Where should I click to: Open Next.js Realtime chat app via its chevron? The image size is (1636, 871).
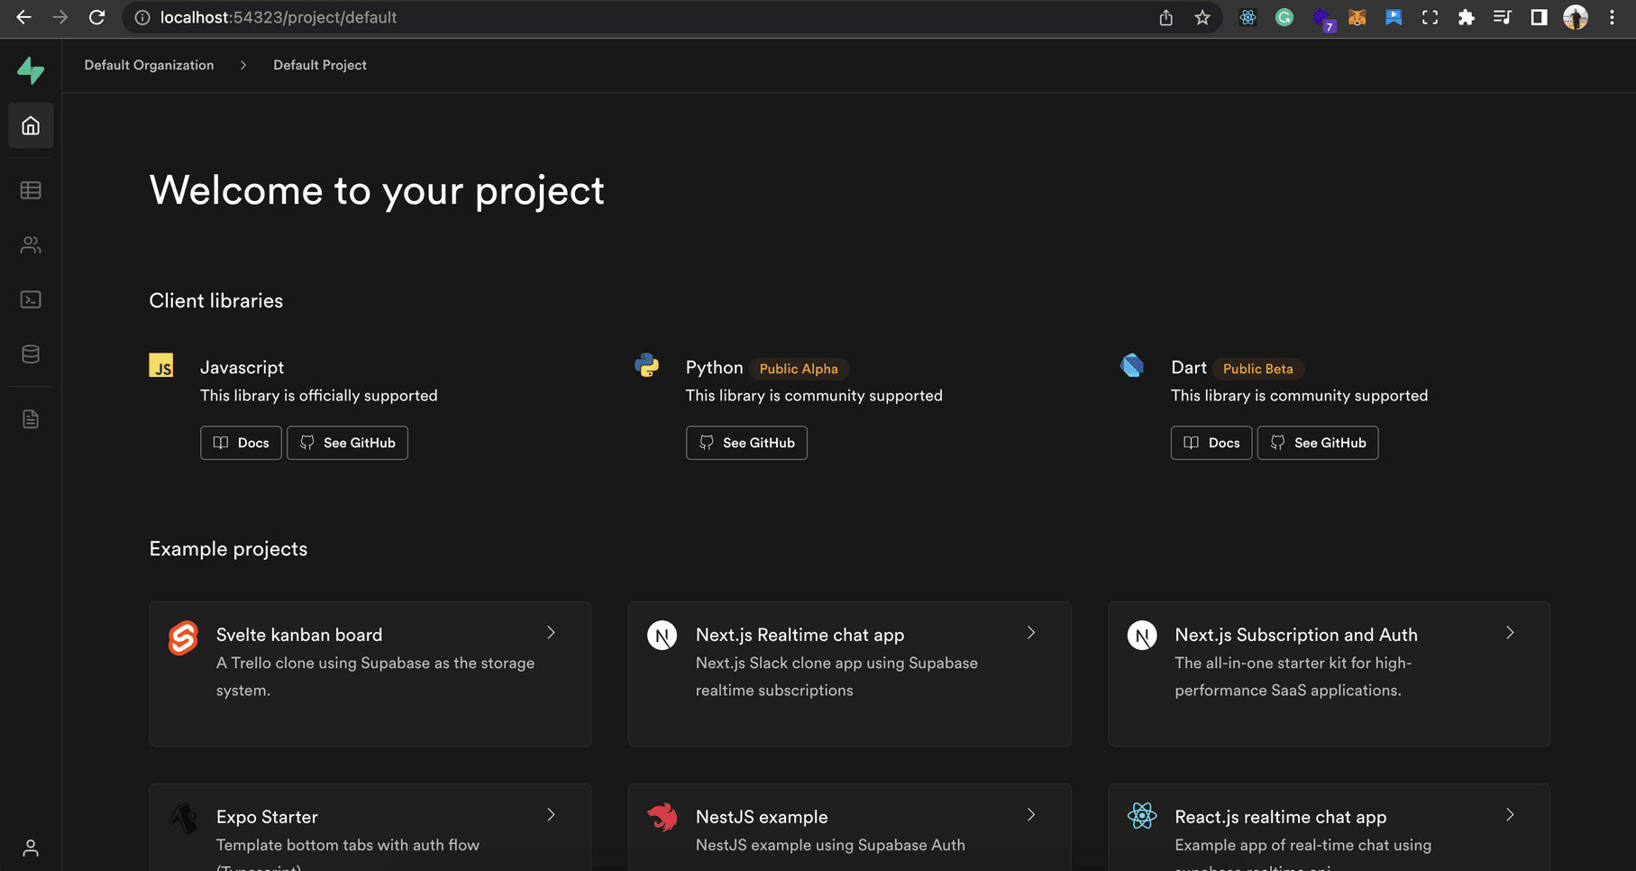point(1030,633)
